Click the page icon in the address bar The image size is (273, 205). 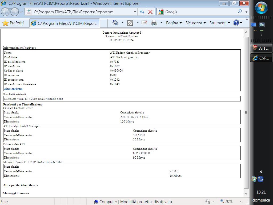point(29,12)
